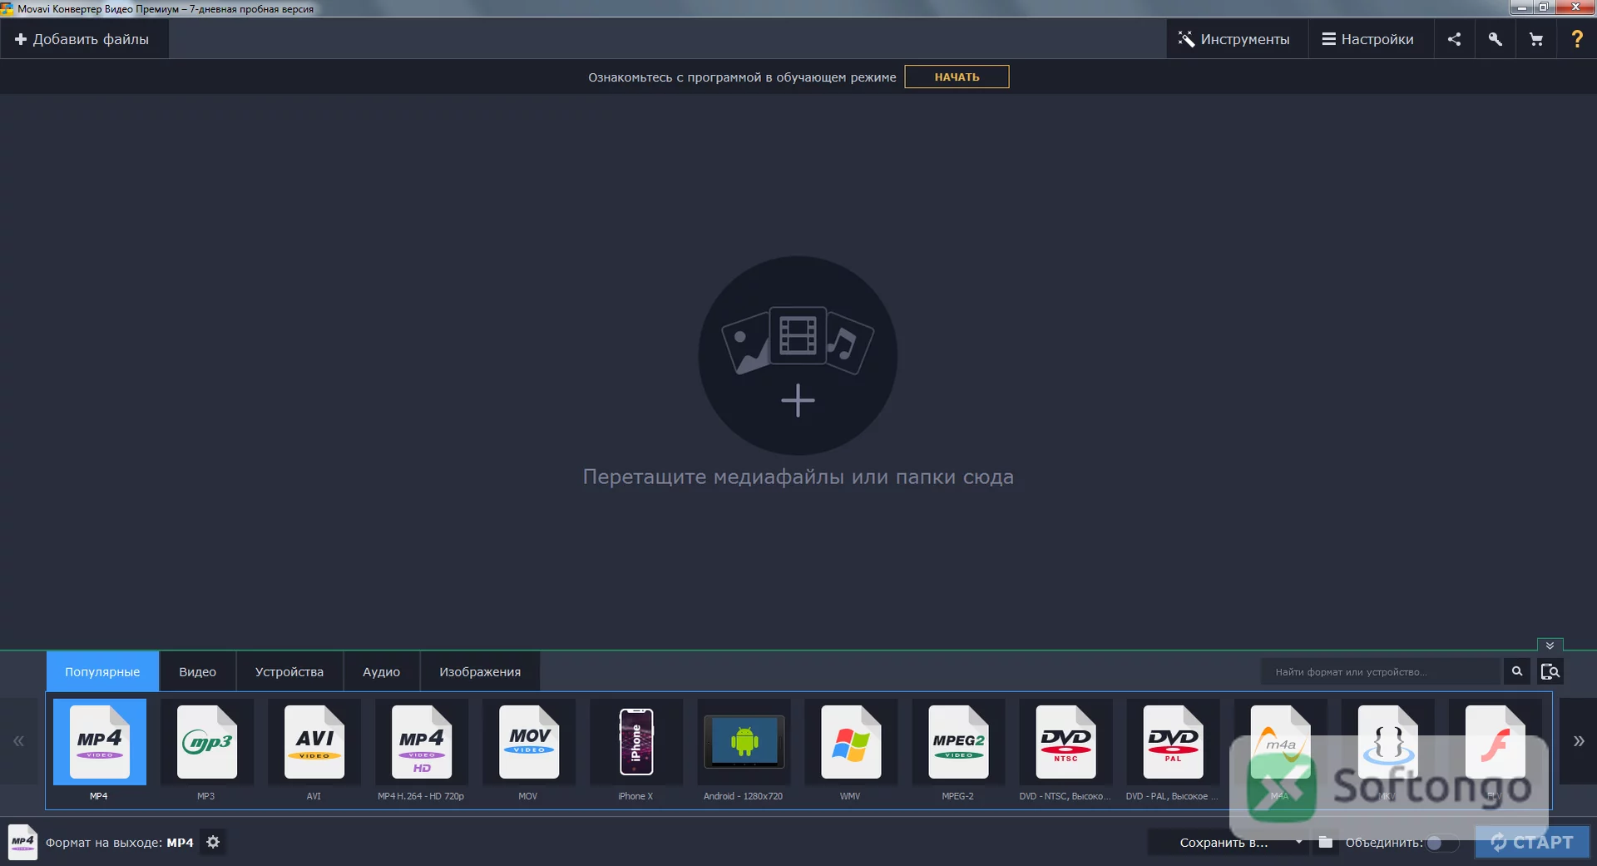Screen dimensions: 1597x866
Task: Click the central add media plus circle
Action: tap(798, 355)
